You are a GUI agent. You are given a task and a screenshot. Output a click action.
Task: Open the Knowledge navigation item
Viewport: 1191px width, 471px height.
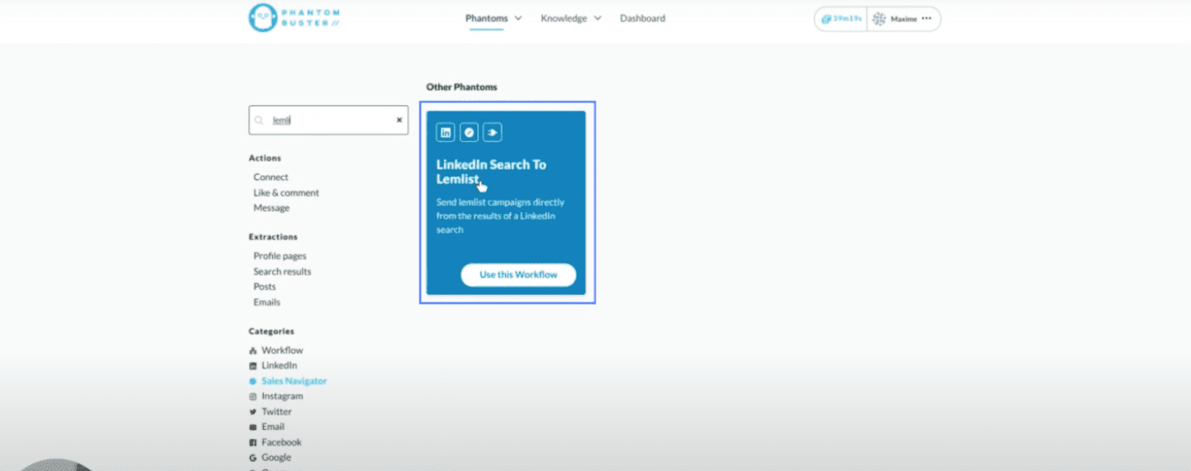point(564,18)
